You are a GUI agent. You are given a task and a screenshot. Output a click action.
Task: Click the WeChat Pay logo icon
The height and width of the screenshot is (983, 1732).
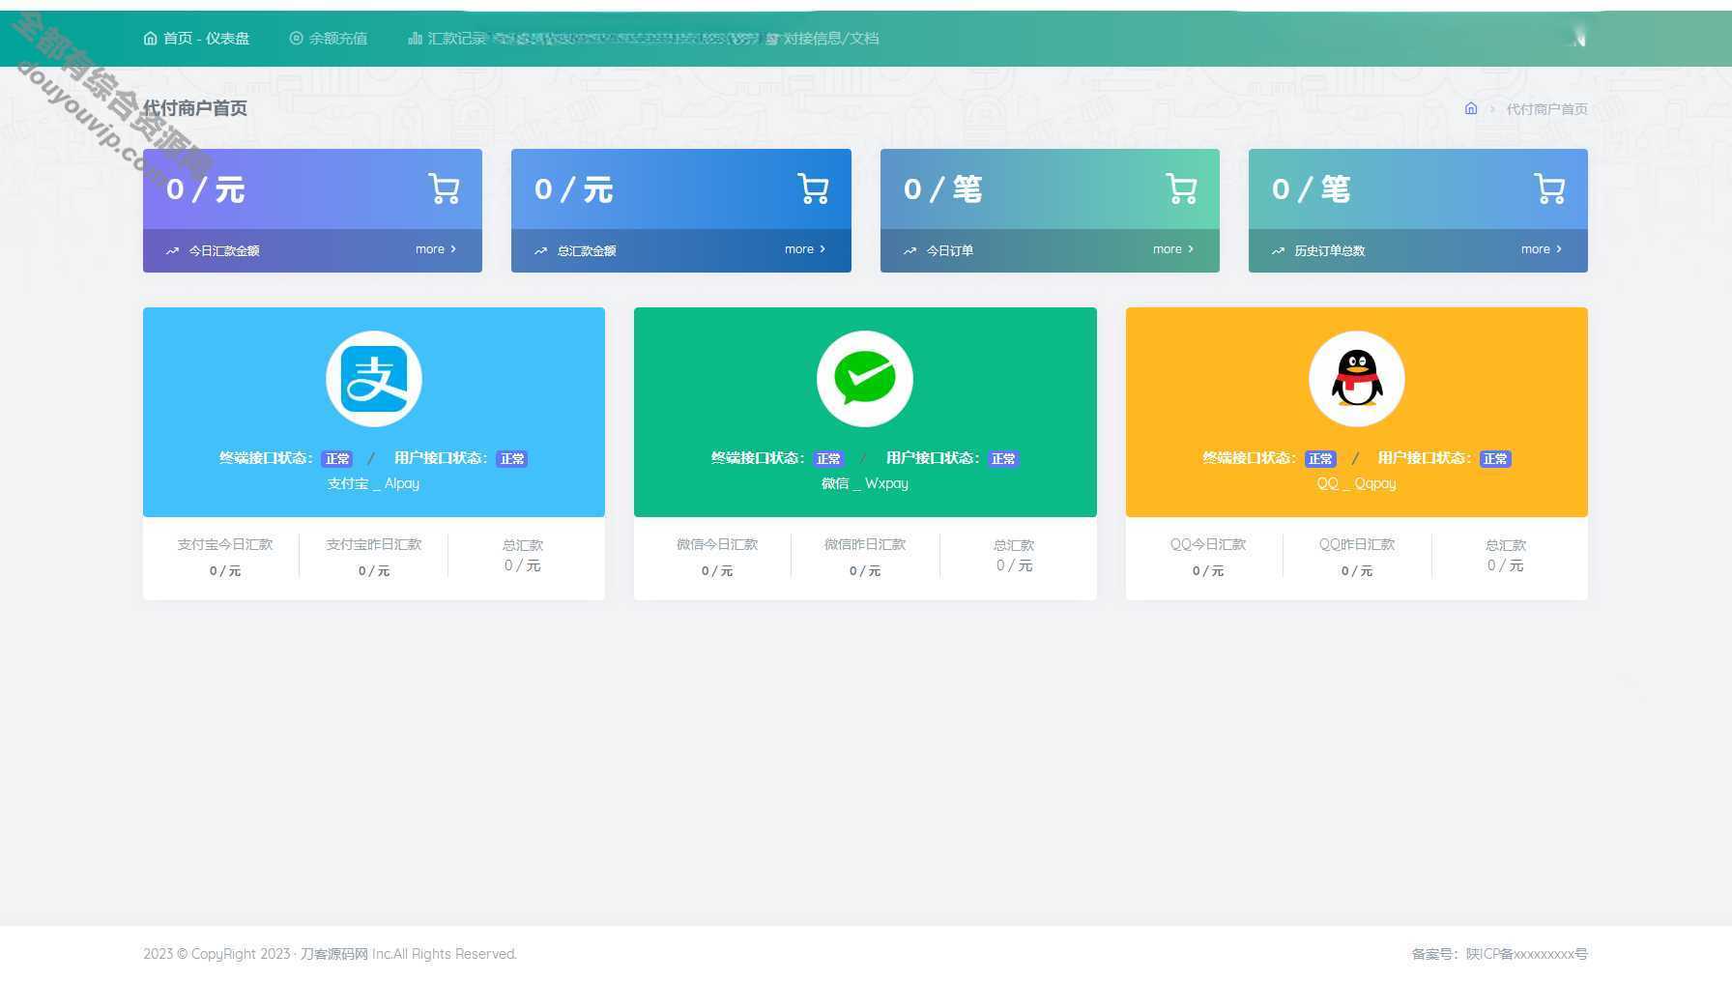point(865,379)
